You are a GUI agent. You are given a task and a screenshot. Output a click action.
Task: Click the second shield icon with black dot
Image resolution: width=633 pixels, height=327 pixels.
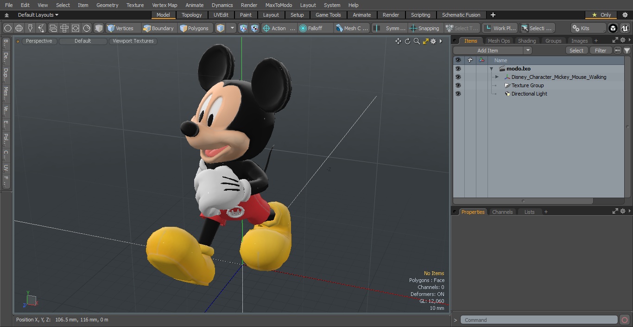tap(255, 28)
